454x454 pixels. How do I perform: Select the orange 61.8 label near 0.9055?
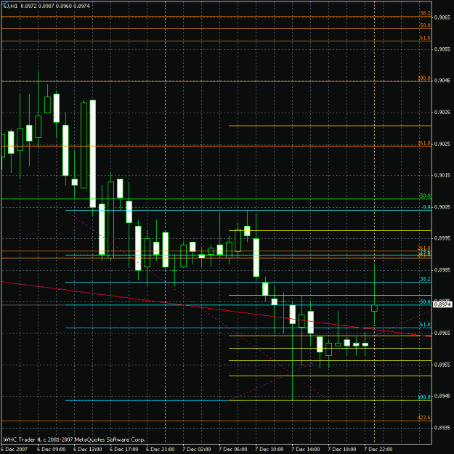[x=425, y=38]
